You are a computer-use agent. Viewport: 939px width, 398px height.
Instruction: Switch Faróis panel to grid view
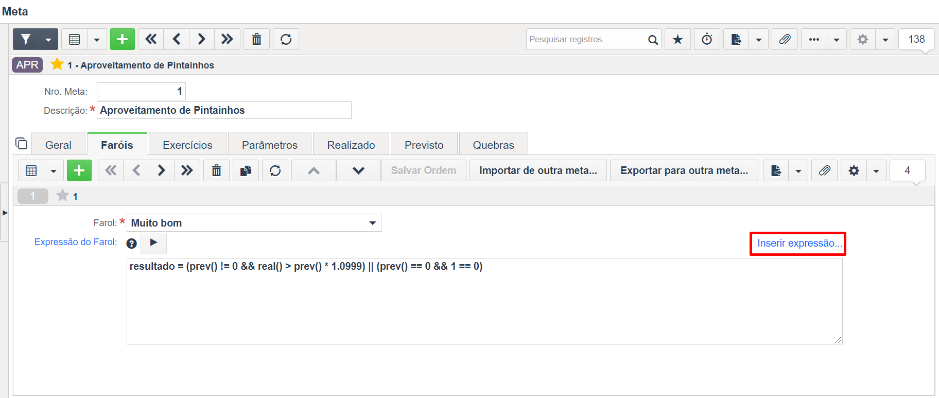pyautogui.click(x=31, y=170)
